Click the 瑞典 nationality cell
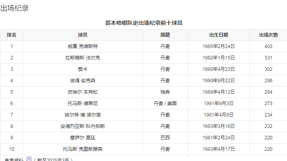 pyautogui.click(x=165, y=92)
